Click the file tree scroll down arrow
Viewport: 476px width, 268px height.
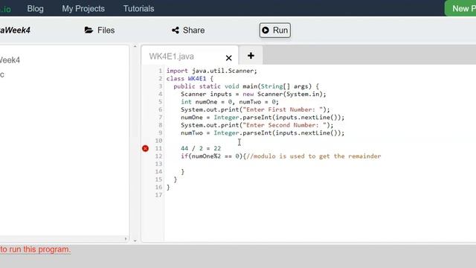pyautogui.click(x=135, y=240)
